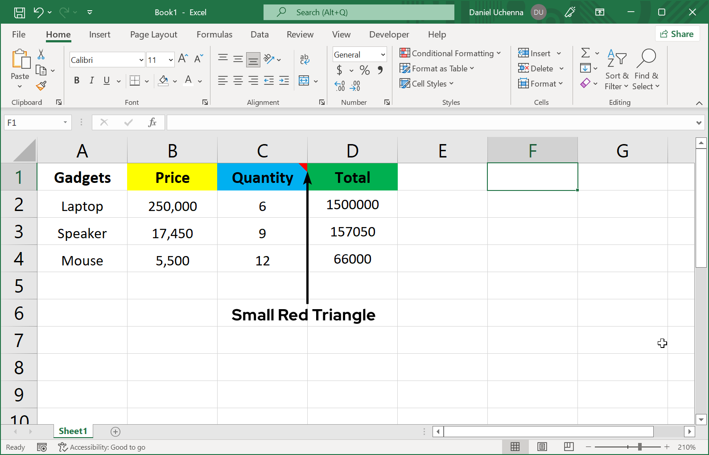The width and height of the screenshot is (709, 455).
Task: Switch to Page Break Preview view
Action: pos(569,447)
